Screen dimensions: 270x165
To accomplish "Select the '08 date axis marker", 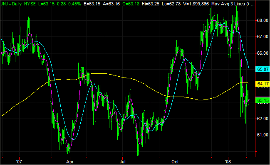I will point(228,162).
